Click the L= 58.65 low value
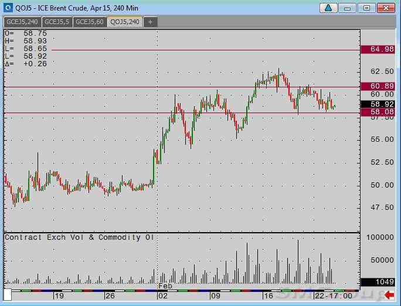Image resolution: width=401 pixels, height=306 pixels. [x=26, y=49]
